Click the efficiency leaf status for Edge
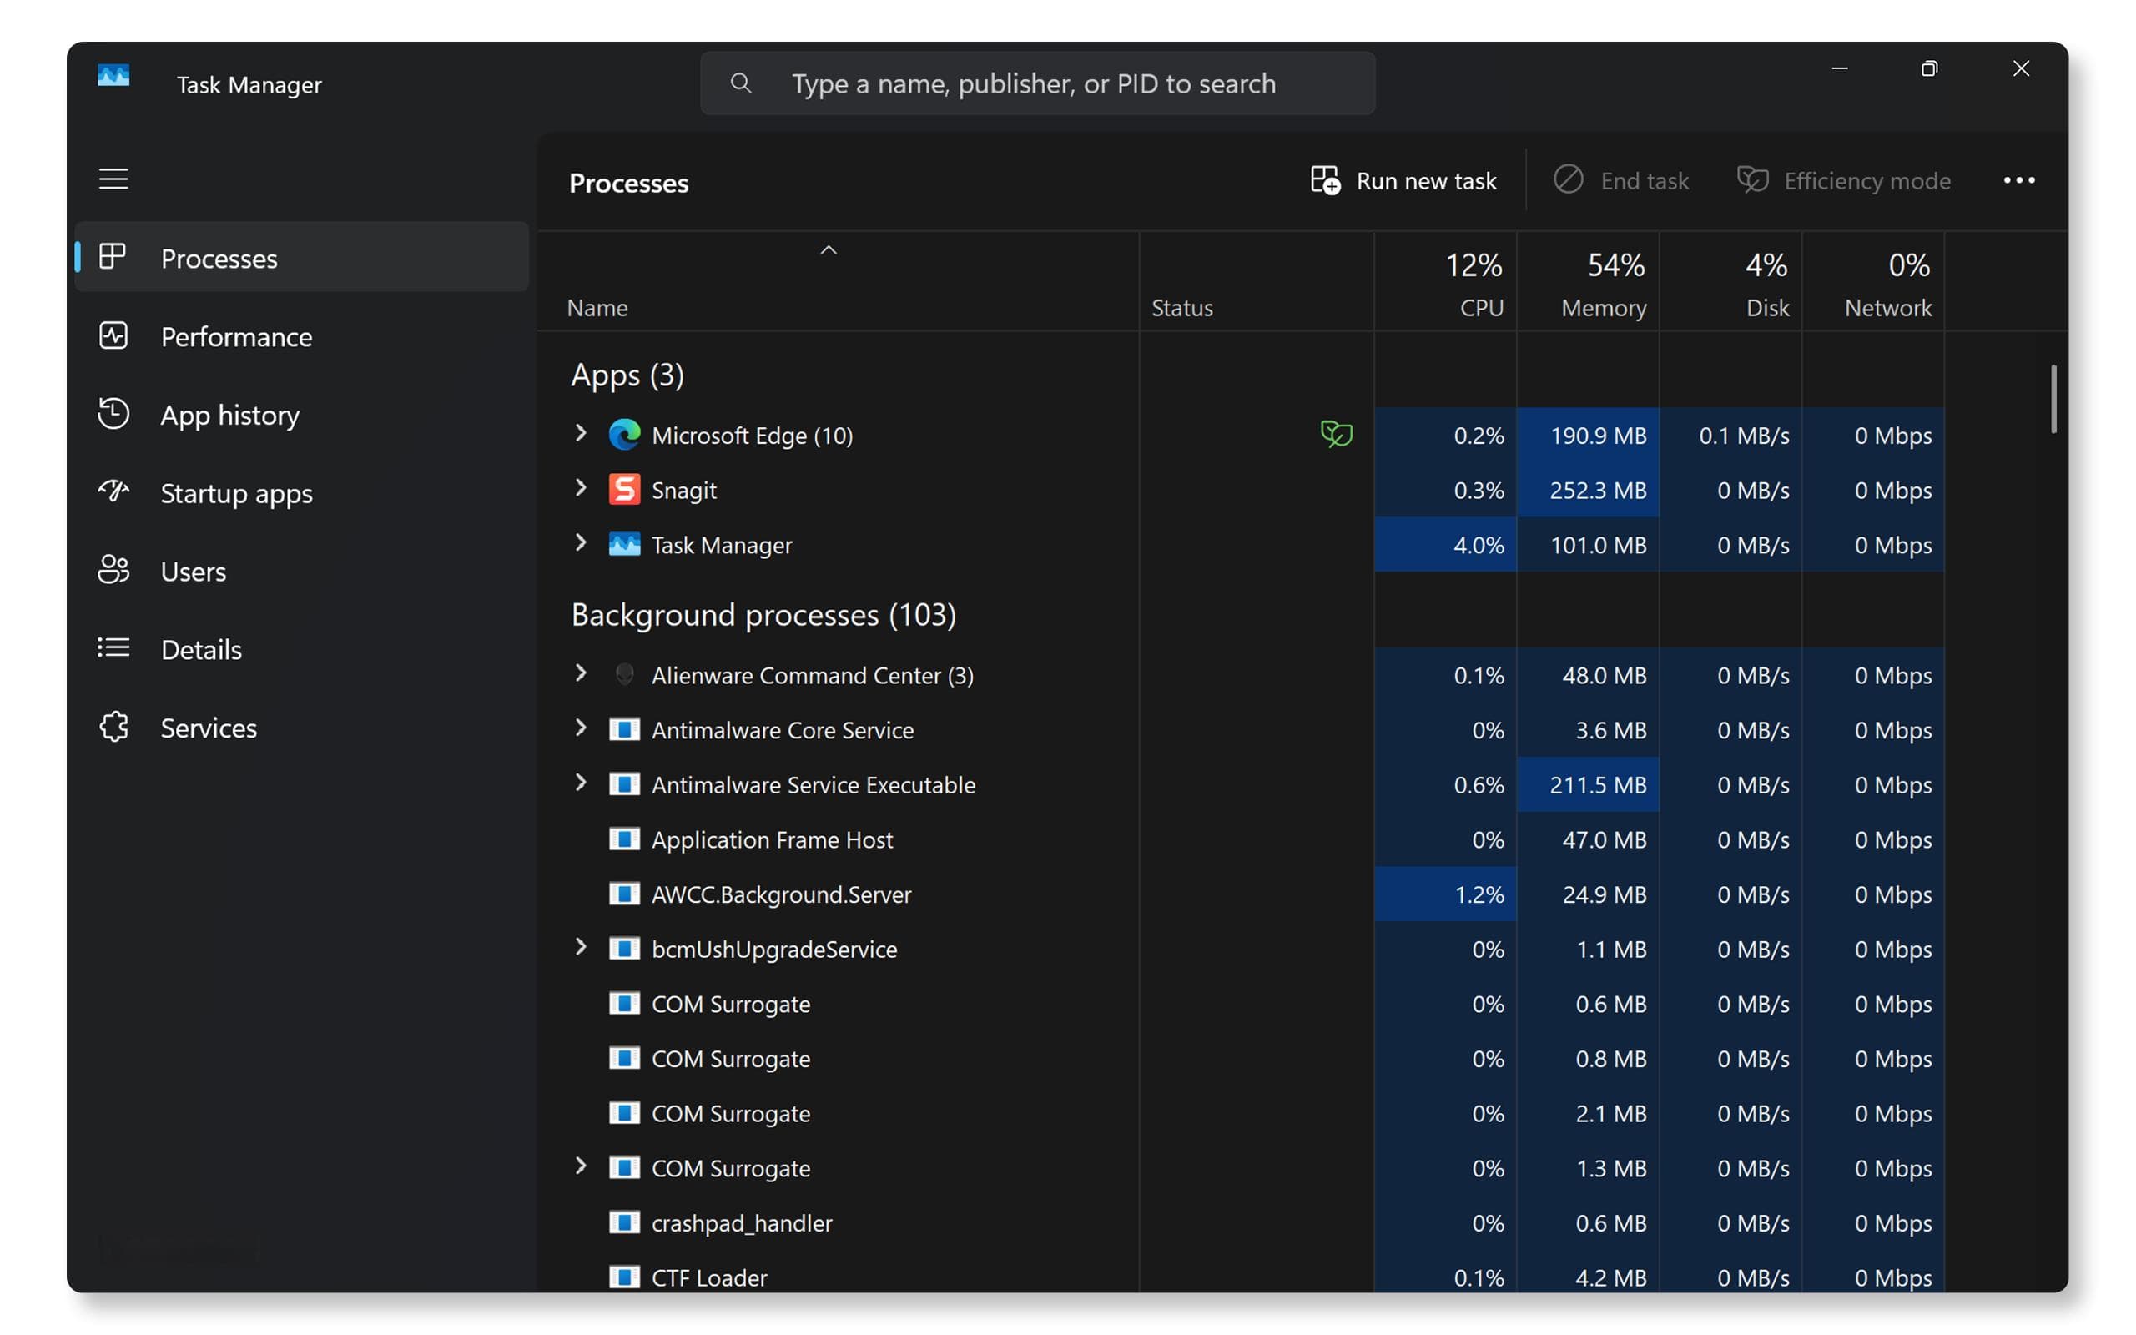This screenshot has width=2136, height=1335. [1337, 434]
